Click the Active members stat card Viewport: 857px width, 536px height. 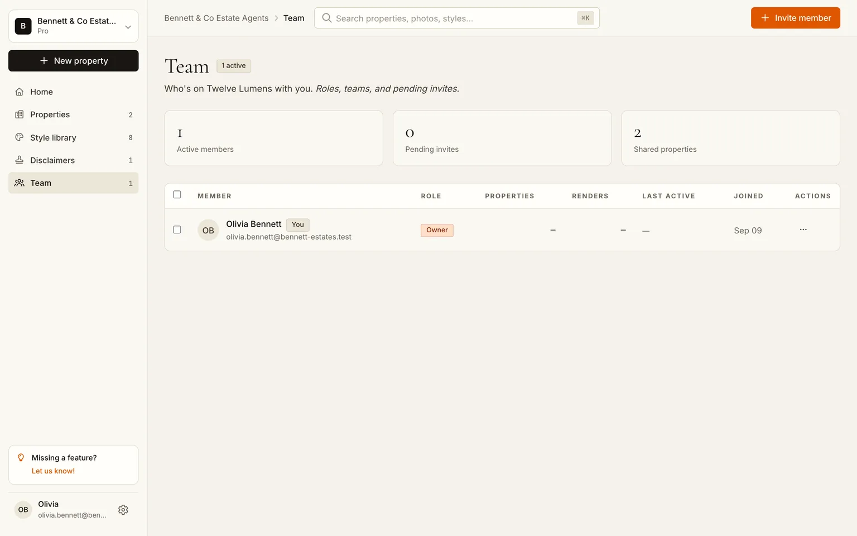click(274, 138)
